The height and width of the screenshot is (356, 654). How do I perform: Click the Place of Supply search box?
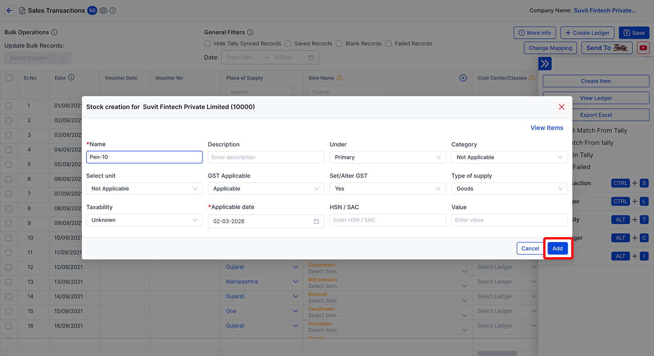click(x=259, y=92)
